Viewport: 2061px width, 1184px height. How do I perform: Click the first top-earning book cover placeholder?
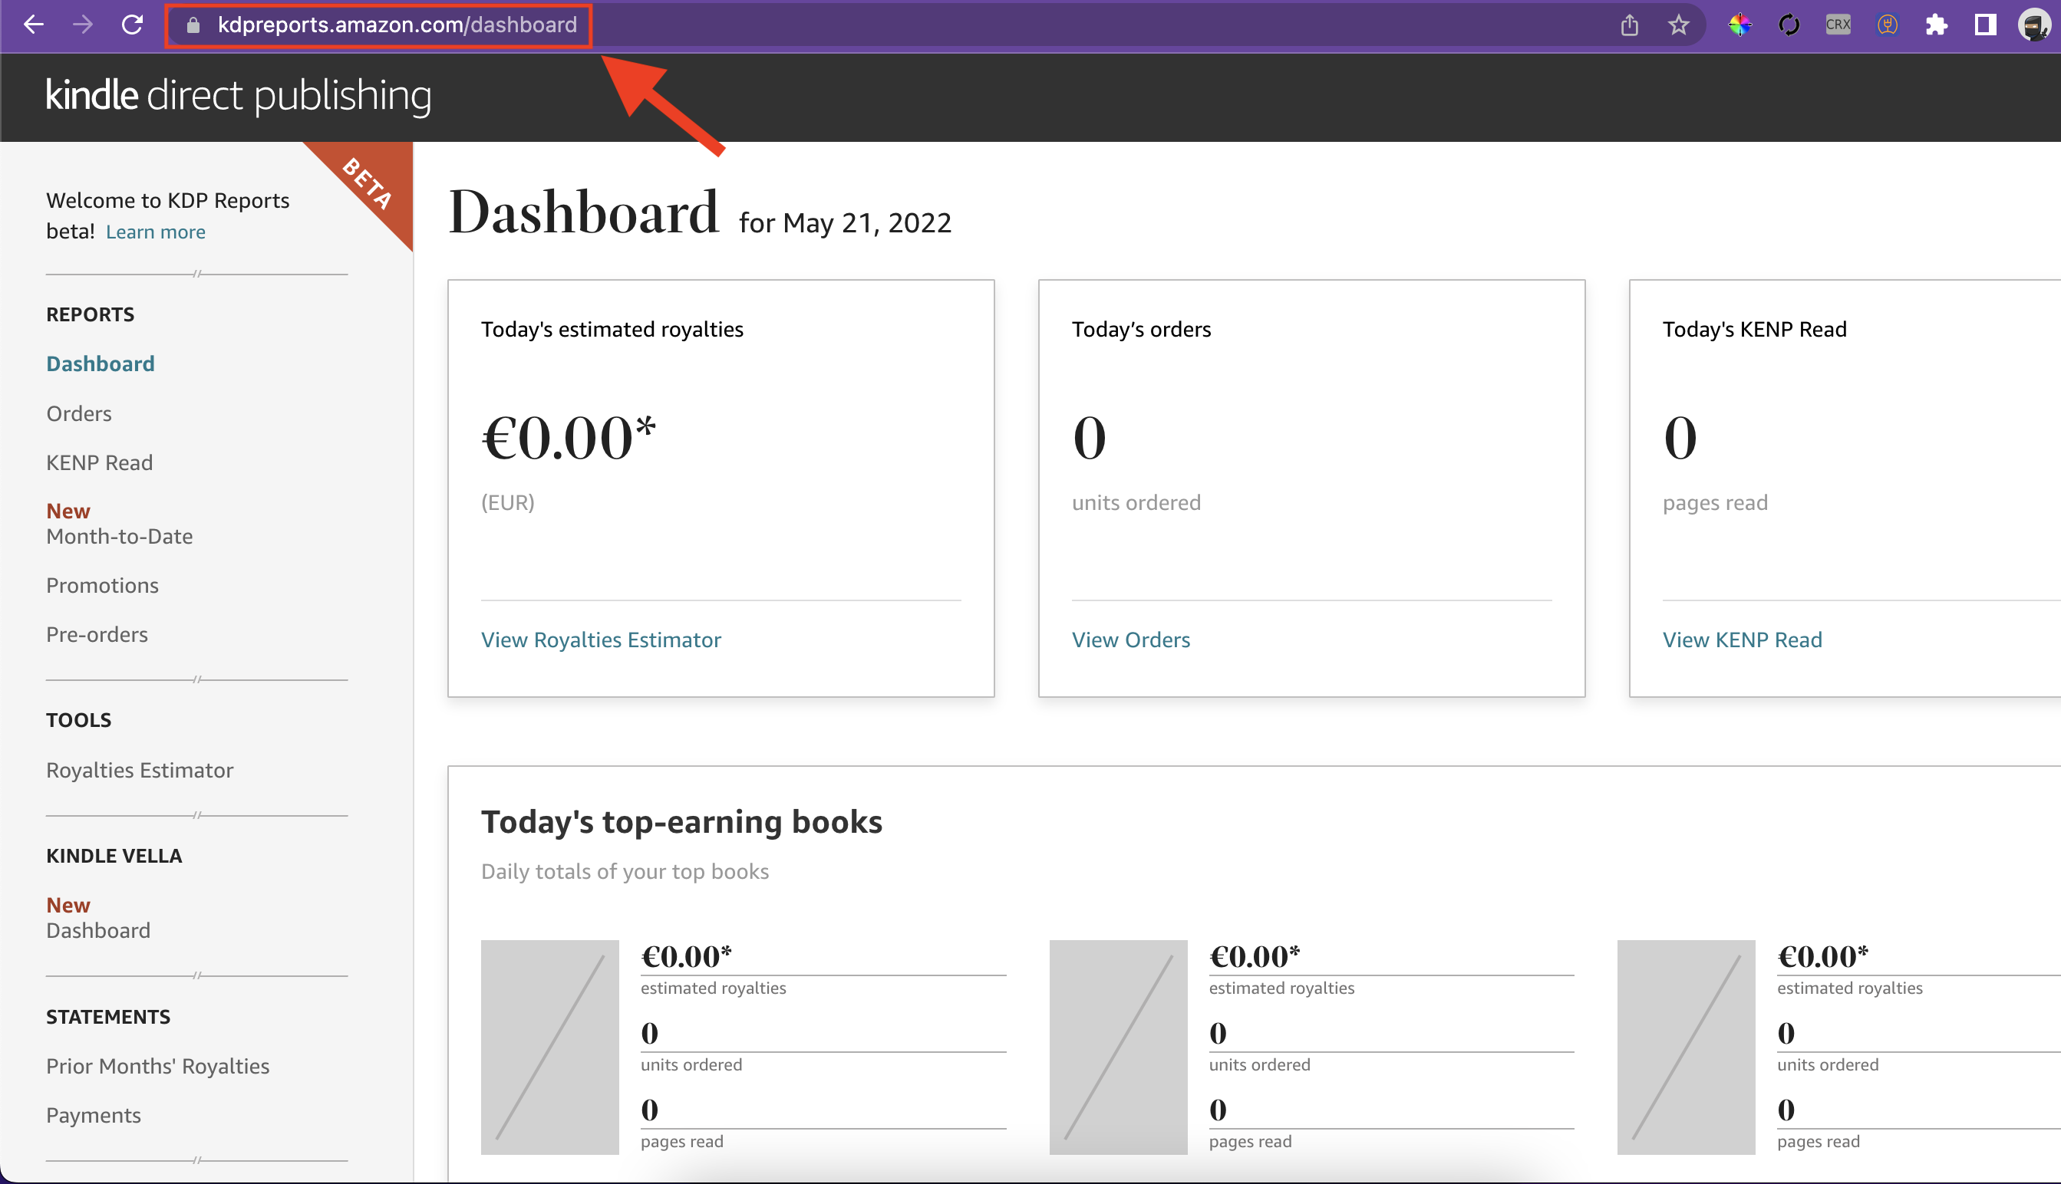coord(549,1048)
